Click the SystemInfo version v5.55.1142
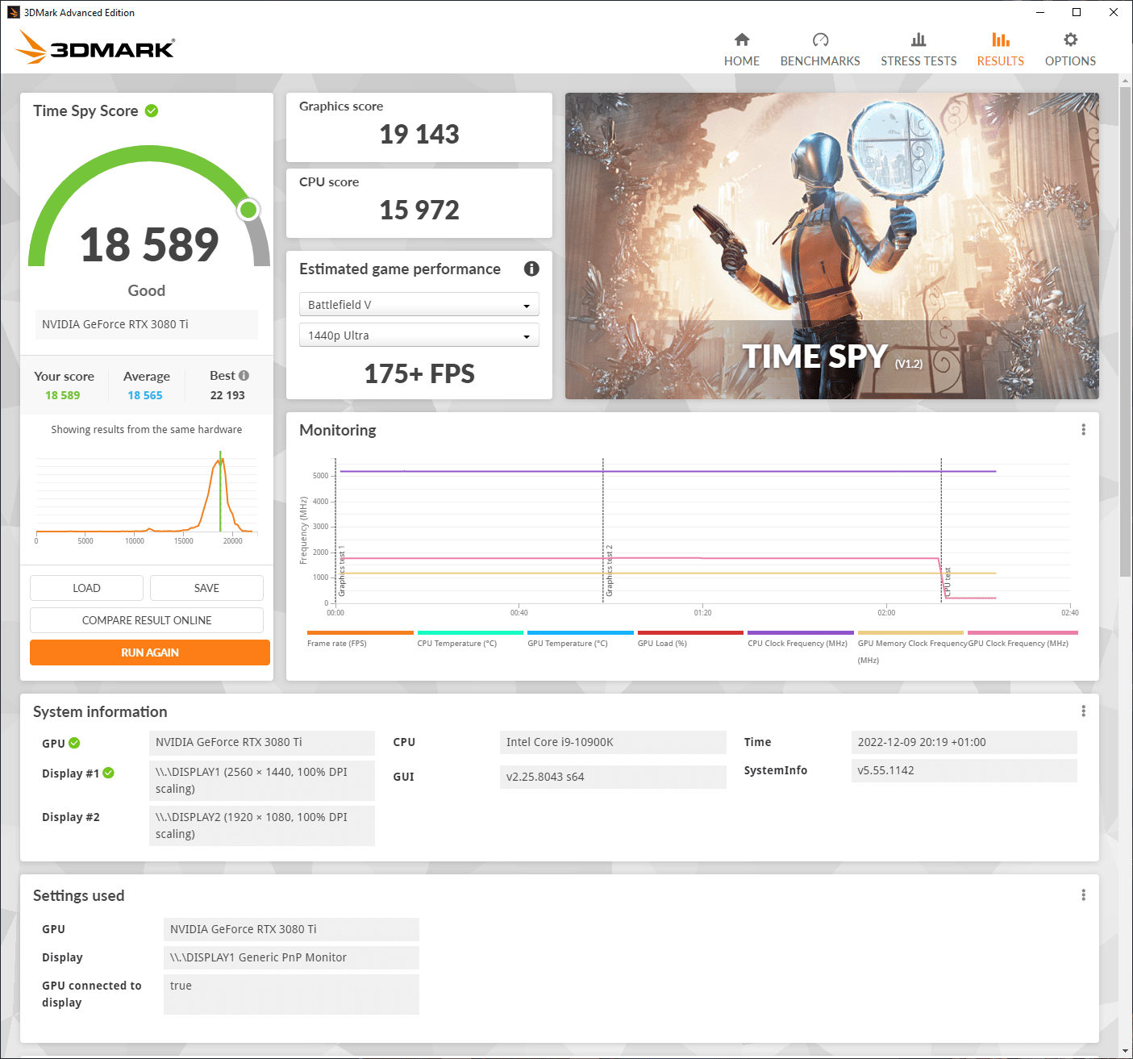This screenshot has height=1059, width=1133. tap(964, 770)
